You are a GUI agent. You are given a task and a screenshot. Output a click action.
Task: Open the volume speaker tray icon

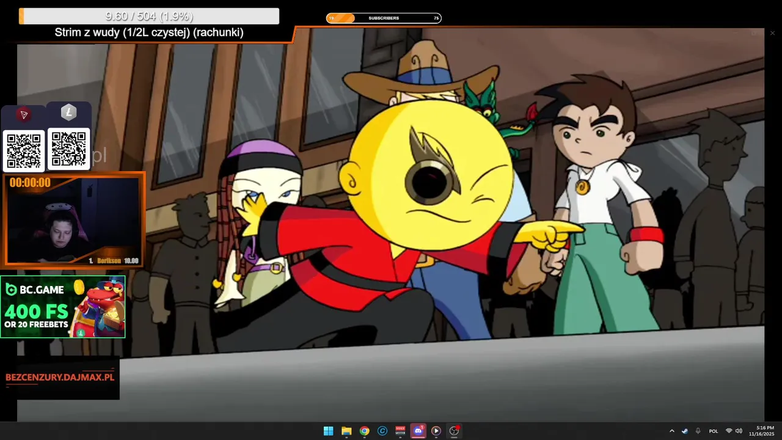739,431
